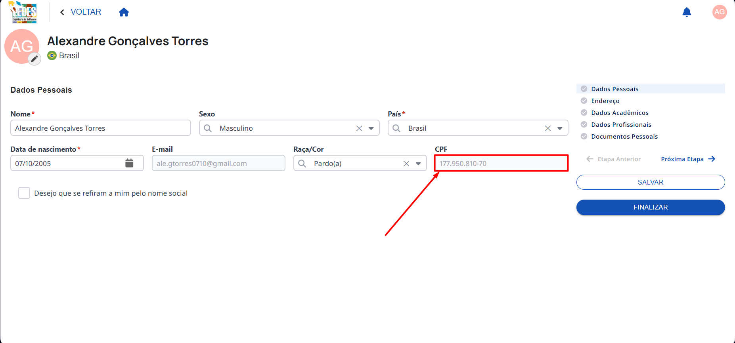Open the AG user avatar menu at top right

click(720, 12)
